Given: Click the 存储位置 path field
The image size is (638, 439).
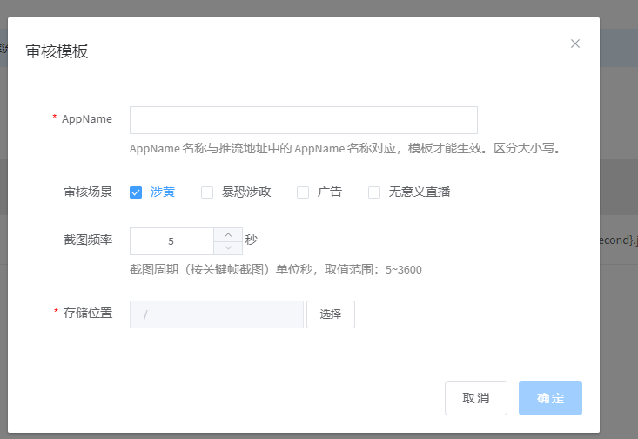Looking at the screenshot, I should click(216, 314).
